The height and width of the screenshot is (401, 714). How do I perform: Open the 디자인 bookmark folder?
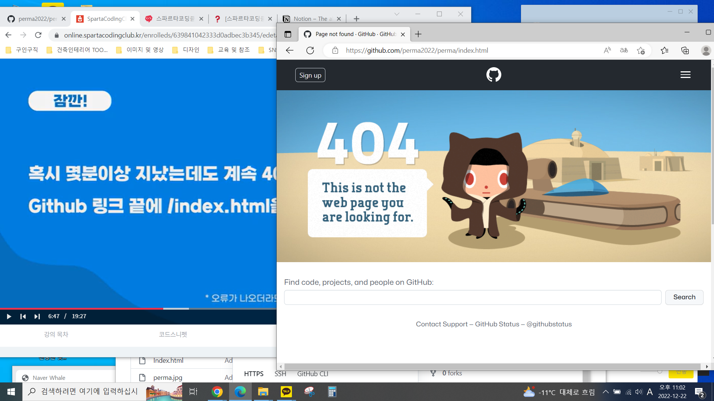click(x=186, y=50)
